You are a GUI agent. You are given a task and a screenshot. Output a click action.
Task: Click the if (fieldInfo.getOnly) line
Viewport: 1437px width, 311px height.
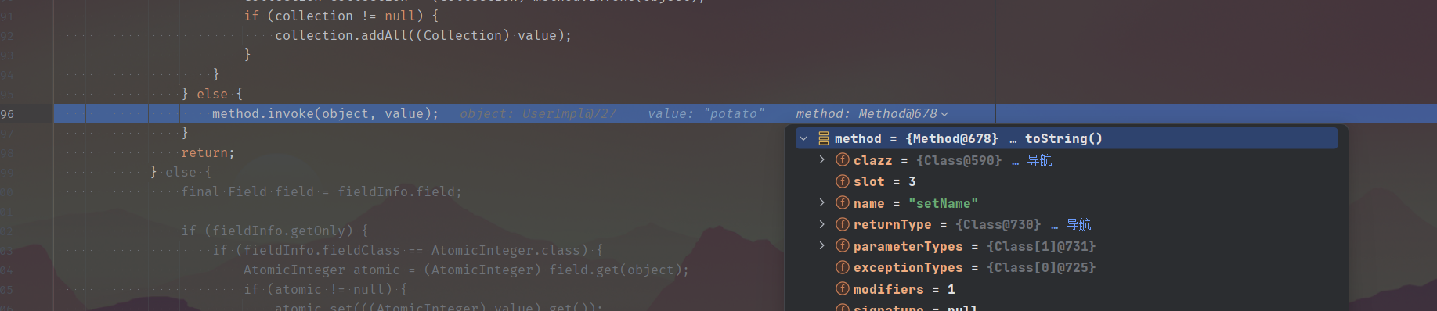[274, 231]
